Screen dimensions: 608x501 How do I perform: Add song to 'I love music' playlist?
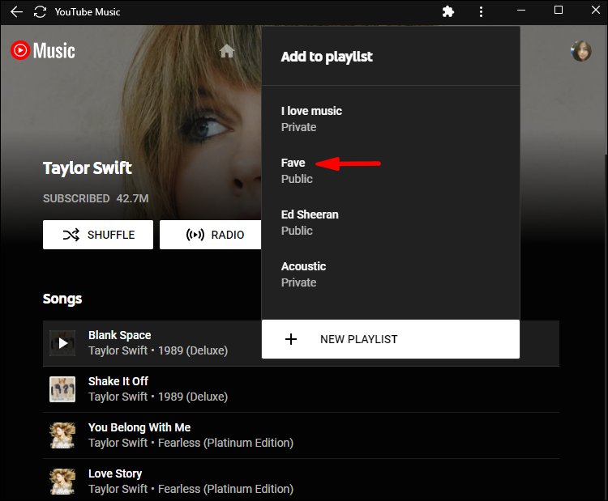pyautogui.click(x=311, y=118)
